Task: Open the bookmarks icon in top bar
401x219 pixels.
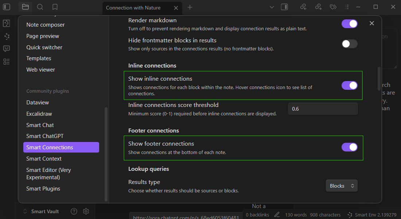Action: click(55, 7)
